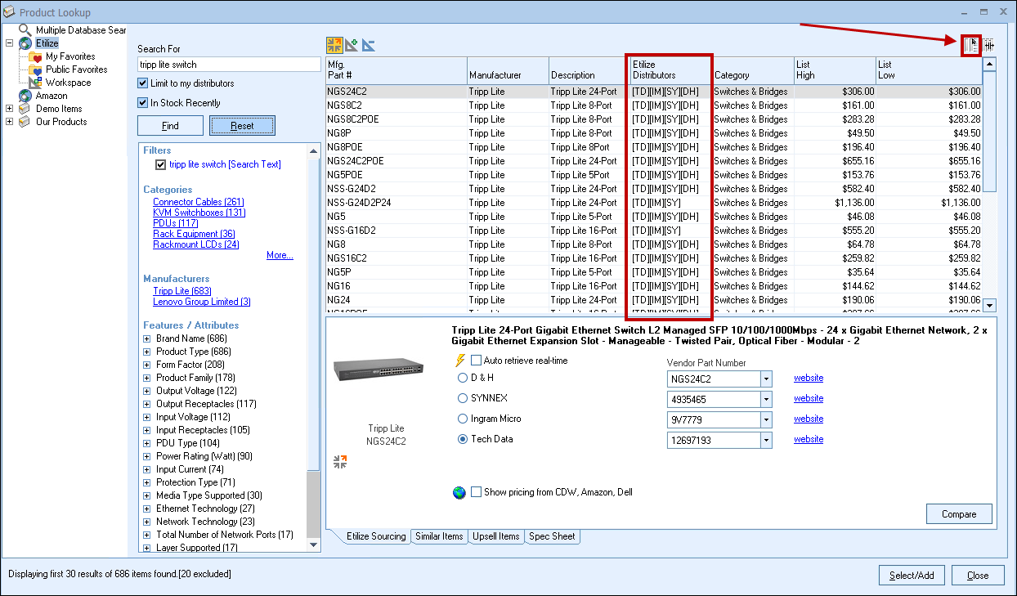Click the Workspace icon in the tree
1017x596 pixels.
(x=35, y=83)
